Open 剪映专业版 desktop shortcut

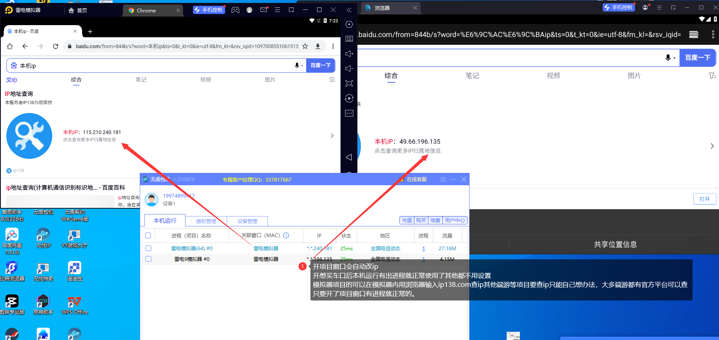point(12,305)
